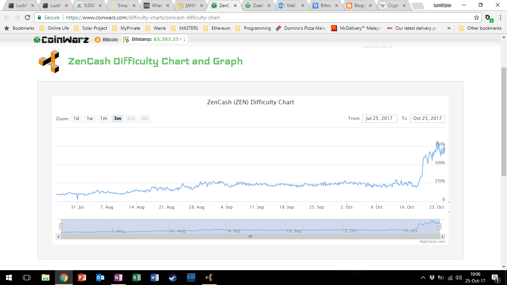Open the Domino's Pizza bookmark
507x285 pixels.
coord(301,28)
